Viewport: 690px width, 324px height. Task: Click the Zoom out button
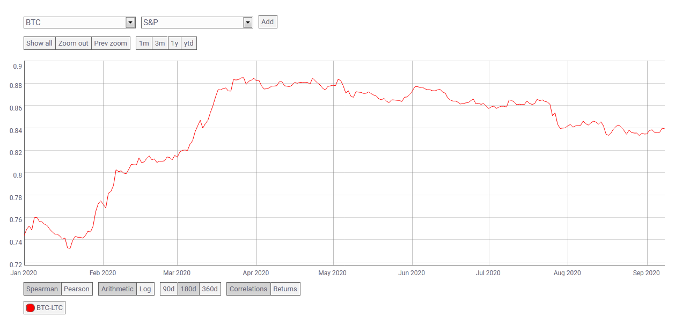click(73, 43)
